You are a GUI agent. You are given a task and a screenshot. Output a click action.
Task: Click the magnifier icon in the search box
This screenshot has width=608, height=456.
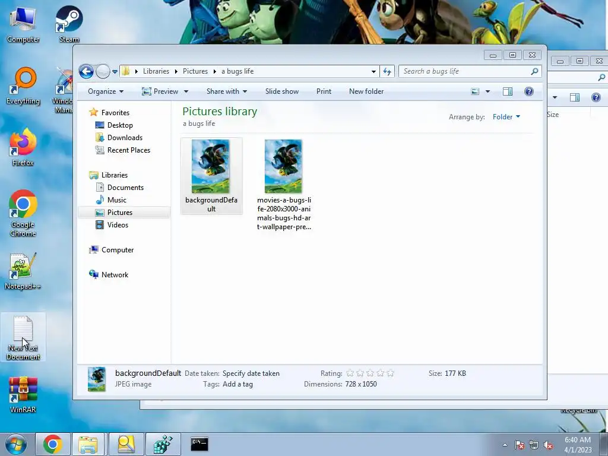point(535,71)
